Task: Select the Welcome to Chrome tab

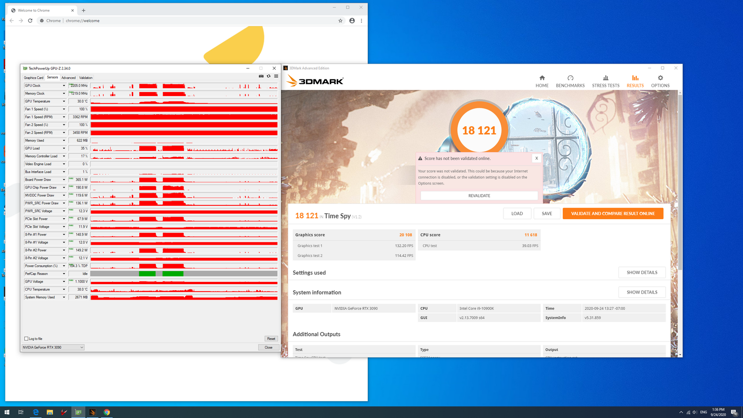Action: tap(42, 10)
